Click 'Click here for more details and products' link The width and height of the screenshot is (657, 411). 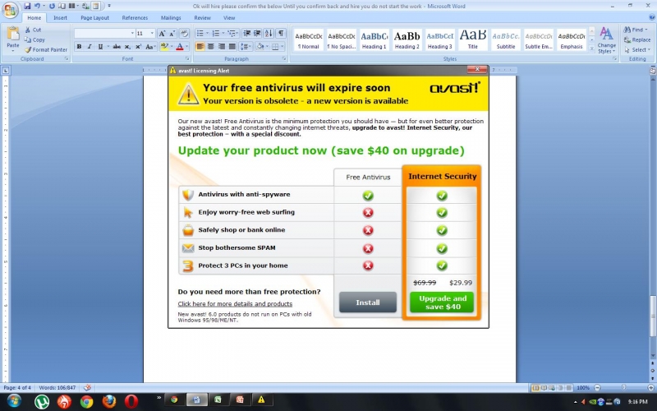click(235, 304)
